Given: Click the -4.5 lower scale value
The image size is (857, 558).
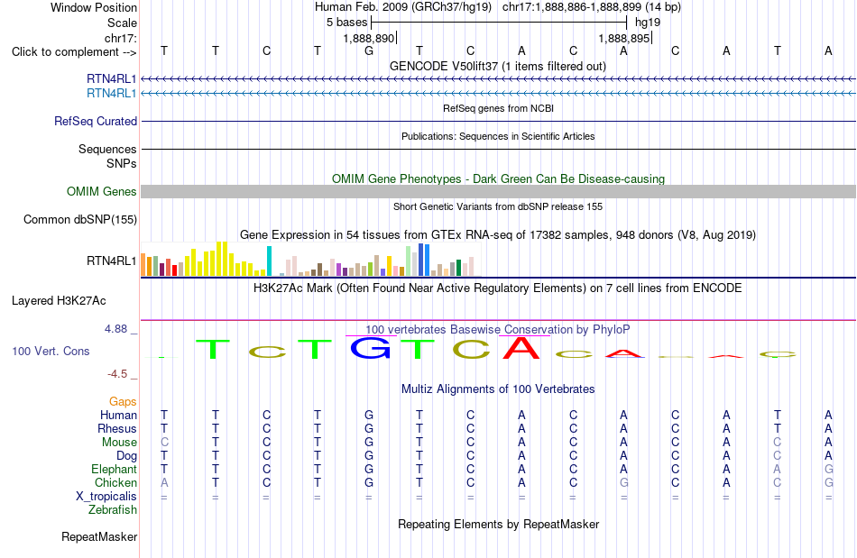Looking at the screenshot, I should point(117,374).
